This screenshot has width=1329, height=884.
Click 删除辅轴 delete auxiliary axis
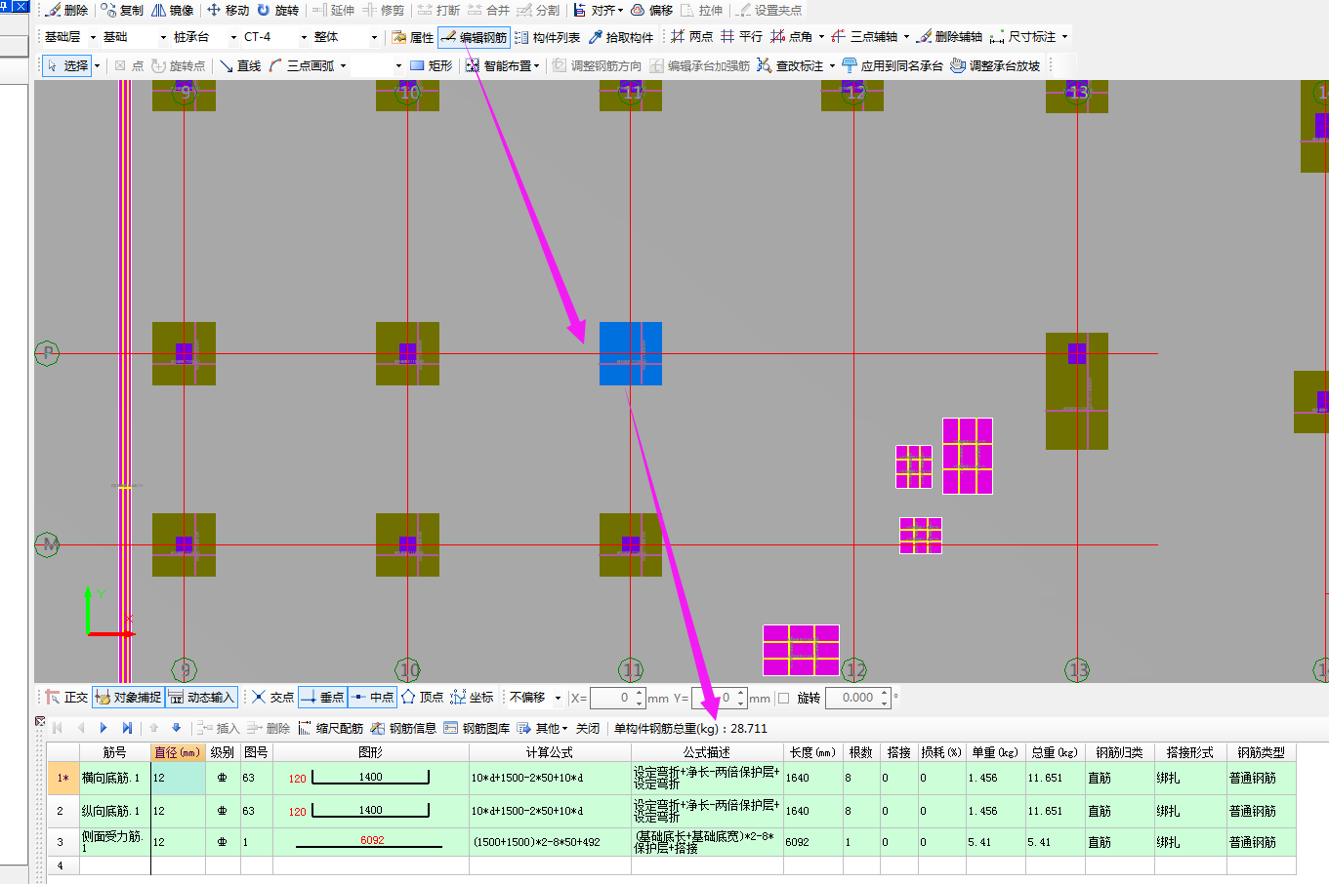(949, 37)
